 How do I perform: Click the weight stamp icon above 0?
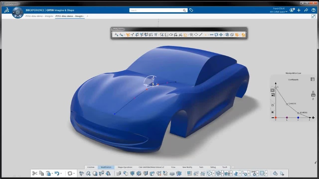tap(313, 94)
